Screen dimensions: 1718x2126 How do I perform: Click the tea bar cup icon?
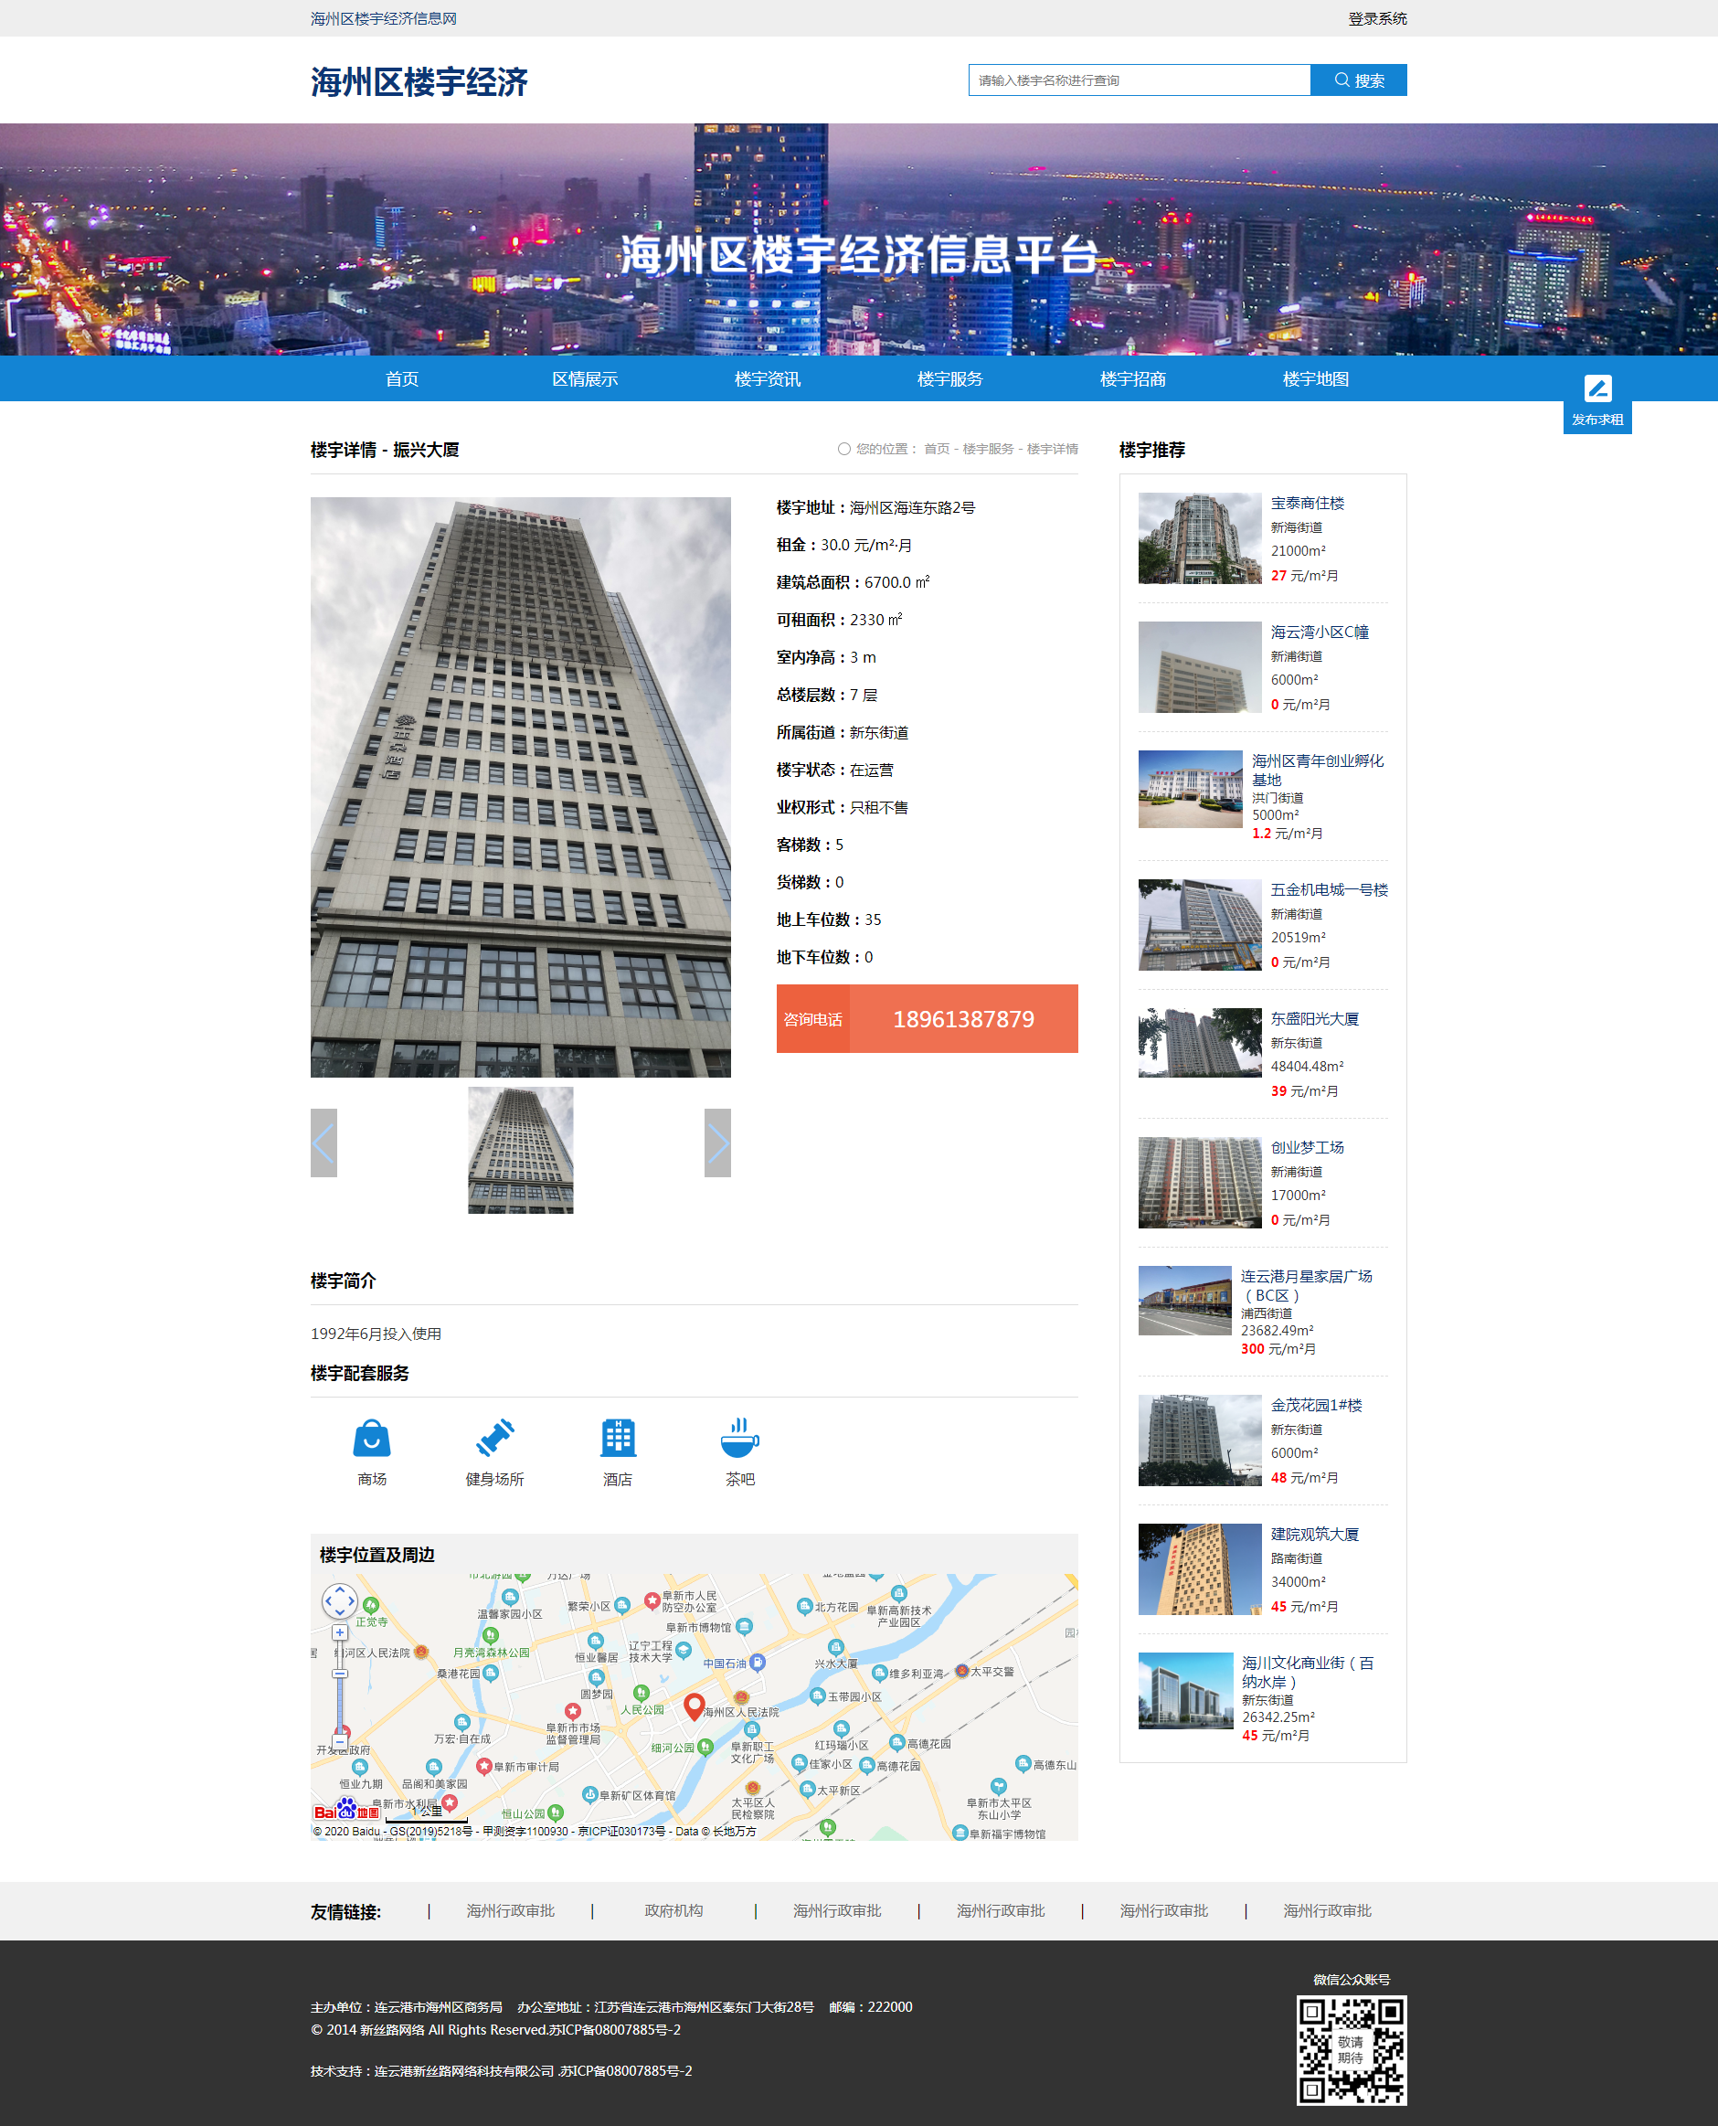pyautogui.click(x=739, y=1438)
